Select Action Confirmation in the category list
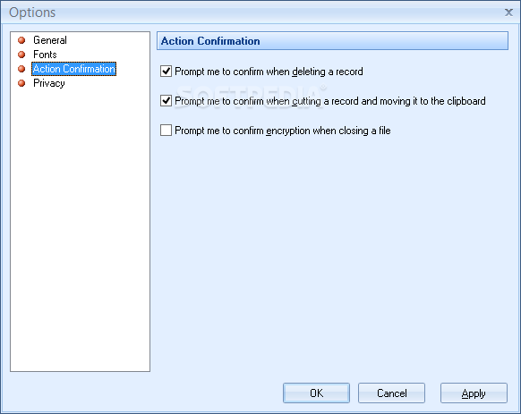This screenshot has height=414, width=521. tap(73, 69)
